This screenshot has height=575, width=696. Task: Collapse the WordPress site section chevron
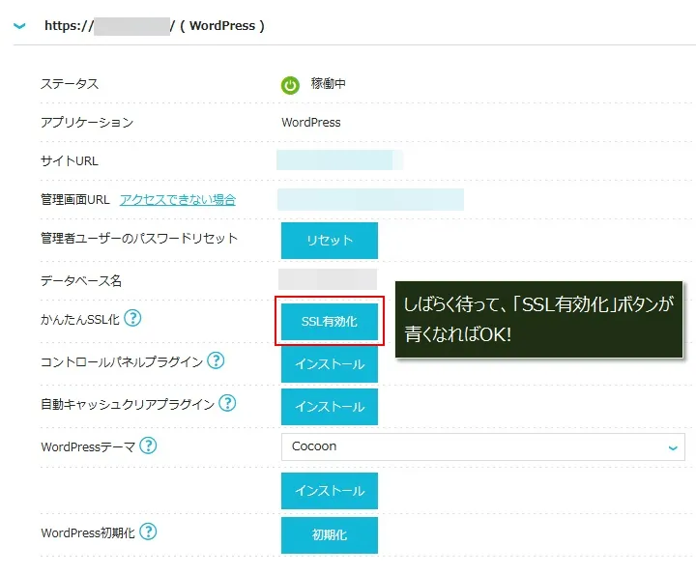(x=18, y=27)
